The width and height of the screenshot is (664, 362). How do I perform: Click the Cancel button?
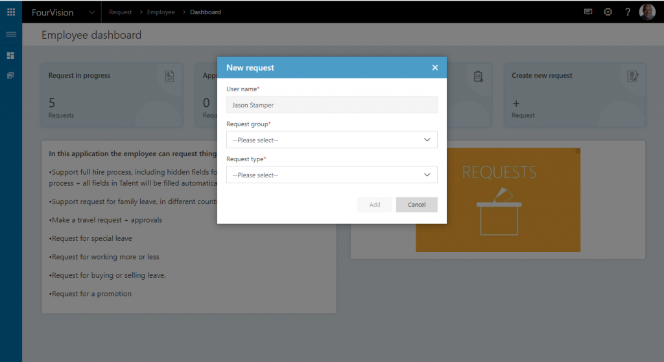[x=417, y=205]
